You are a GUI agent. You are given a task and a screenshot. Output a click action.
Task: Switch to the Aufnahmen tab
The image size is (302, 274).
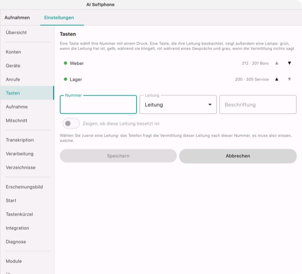coord(17,17)
